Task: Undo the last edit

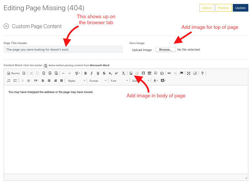Action: click(x=63, y=73)
